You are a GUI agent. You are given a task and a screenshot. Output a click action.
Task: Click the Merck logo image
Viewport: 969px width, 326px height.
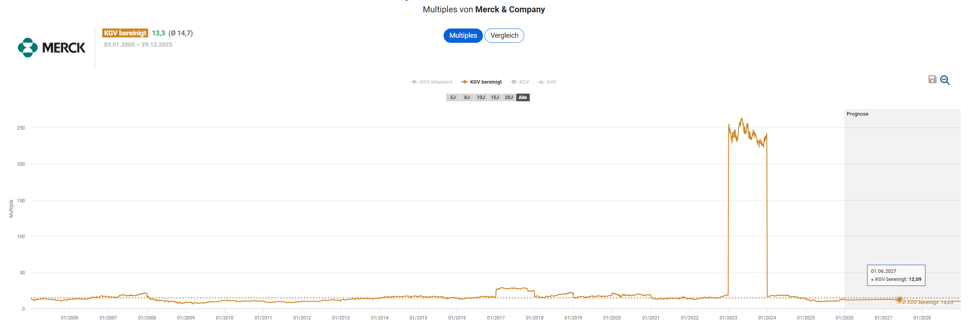pos(52,47)
